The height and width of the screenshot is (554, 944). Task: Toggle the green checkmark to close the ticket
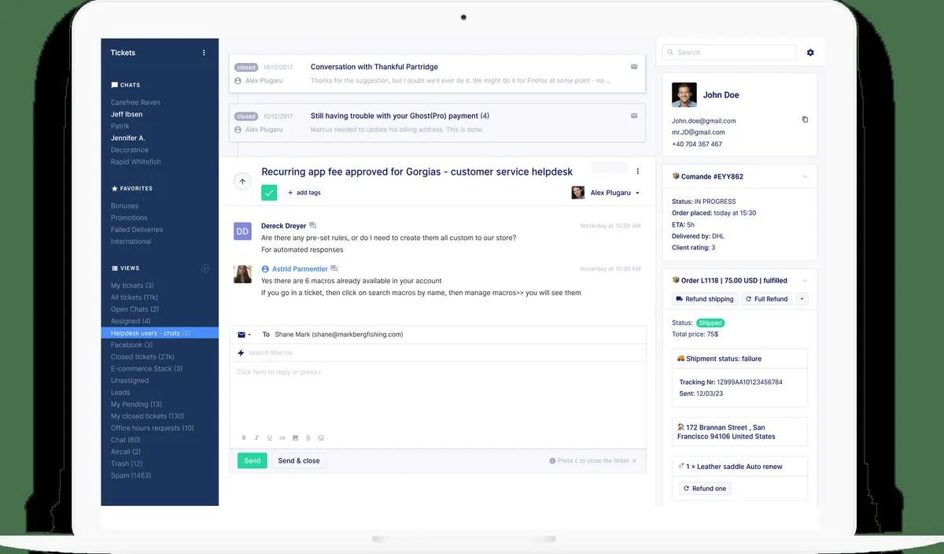(x=269, y=192)
